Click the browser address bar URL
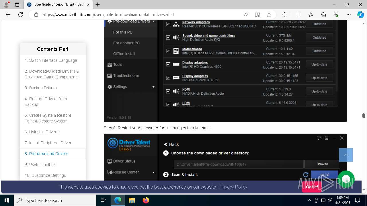Viewport: 367px width, 206px height. 108,15
